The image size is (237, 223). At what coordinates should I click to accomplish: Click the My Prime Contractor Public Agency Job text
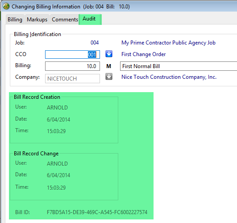point(168,43)
